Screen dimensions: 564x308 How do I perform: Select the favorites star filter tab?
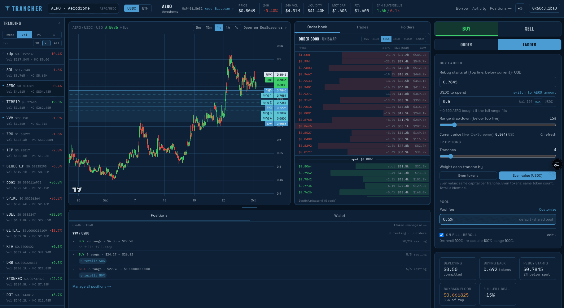(54, 35)
